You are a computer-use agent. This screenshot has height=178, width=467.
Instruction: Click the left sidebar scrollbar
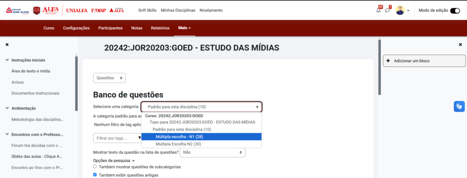[76, 83]
